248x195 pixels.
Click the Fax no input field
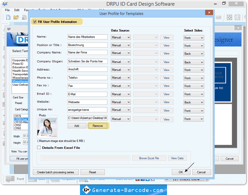click(87, 86)
